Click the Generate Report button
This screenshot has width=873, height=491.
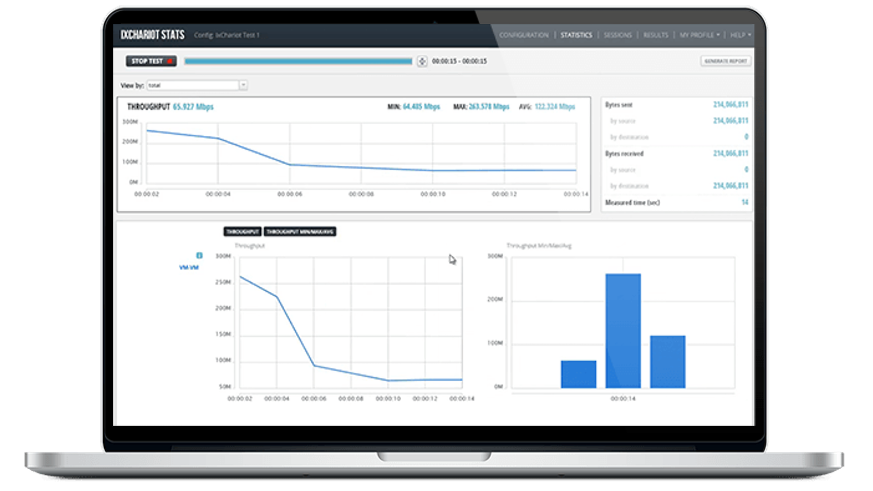click(725, 61)
